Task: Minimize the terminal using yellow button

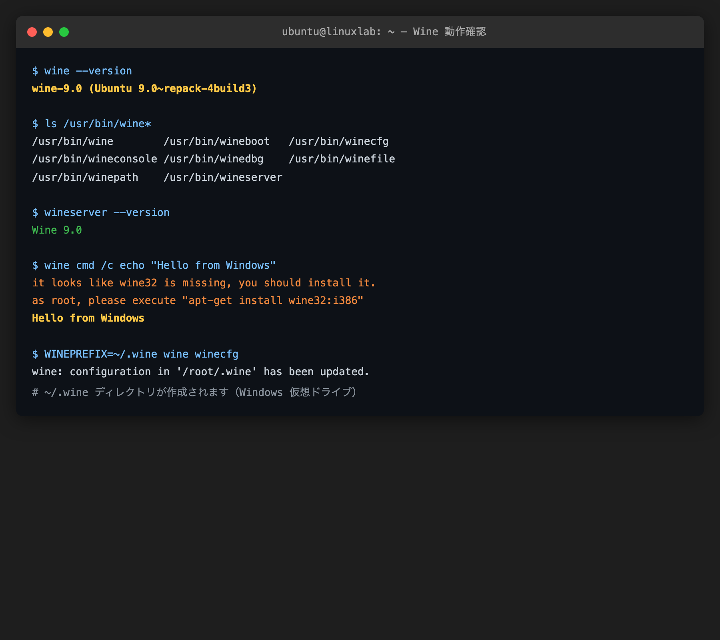Action: 48,32
